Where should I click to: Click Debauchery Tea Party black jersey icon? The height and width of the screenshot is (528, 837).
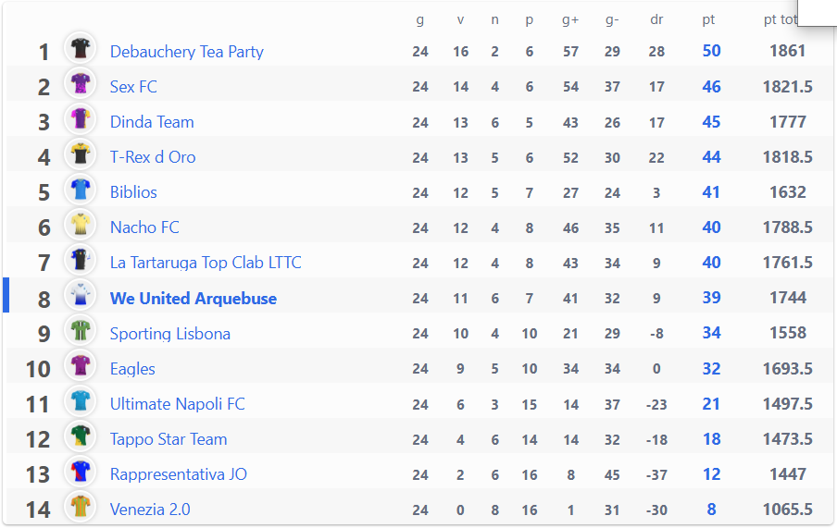pyautogui.click(x=80, y=48)
